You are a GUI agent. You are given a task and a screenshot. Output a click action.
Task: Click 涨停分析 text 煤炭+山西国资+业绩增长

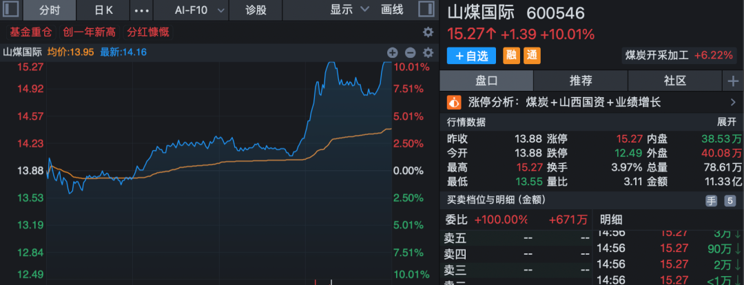(594, 102)
